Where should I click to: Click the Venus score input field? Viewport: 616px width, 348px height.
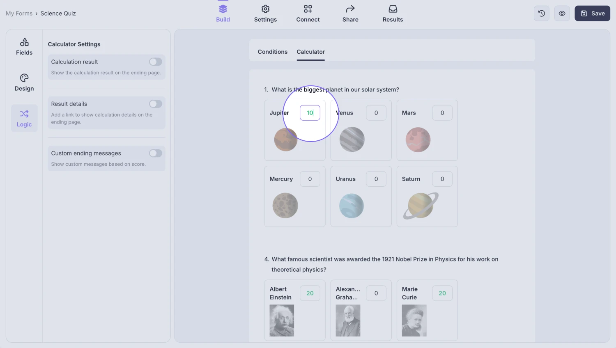tap(376, 113)
